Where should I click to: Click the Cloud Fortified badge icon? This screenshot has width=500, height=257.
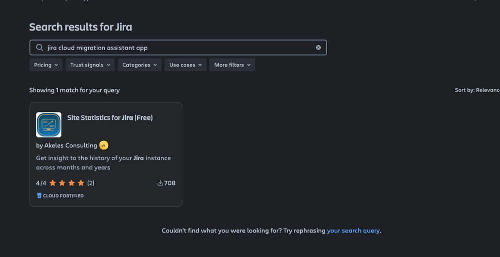point(39,195)
